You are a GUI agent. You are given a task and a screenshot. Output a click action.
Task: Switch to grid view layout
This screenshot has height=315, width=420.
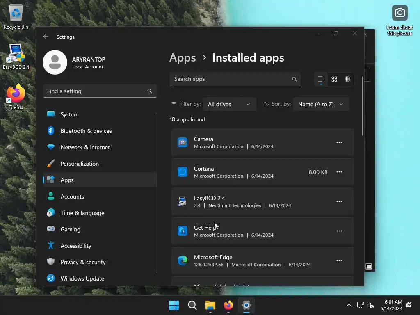click(x=334, y=79)
